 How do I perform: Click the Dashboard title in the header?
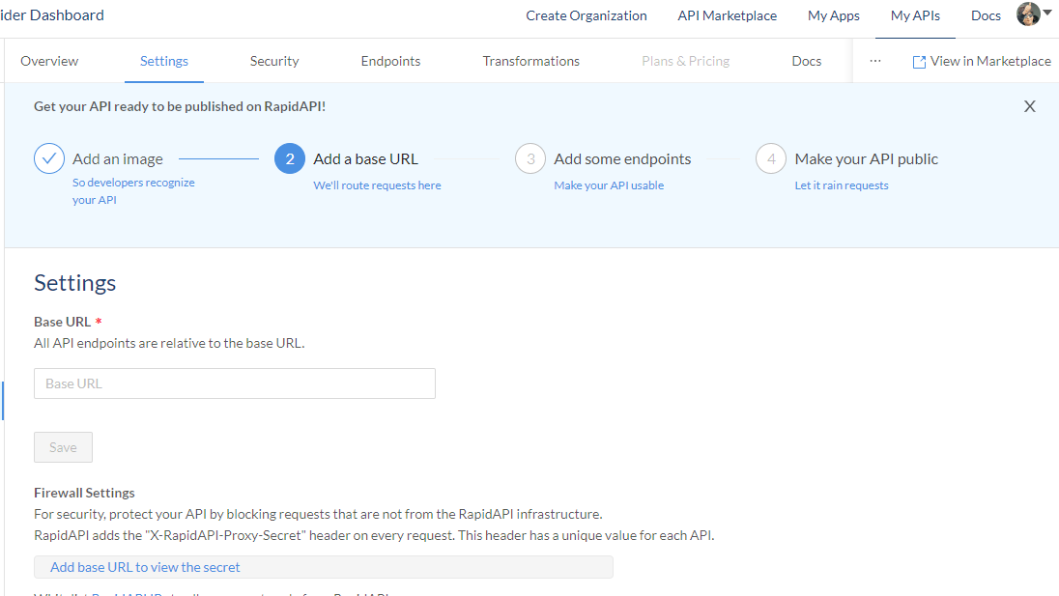click(x=52, y=14)
